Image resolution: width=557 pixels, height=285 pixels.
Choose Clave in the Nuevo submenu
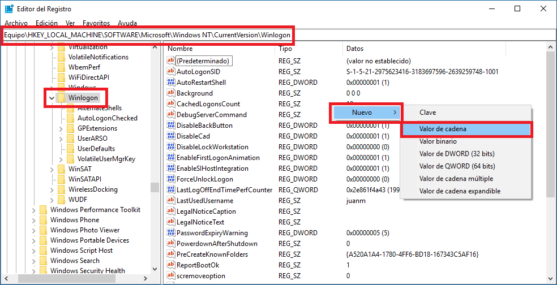pyautogui.click(x=466, y=113)
